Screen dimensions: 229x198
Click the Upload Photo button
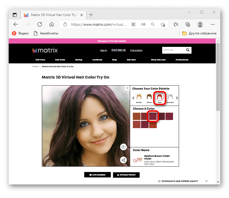[x=126, y=175]
